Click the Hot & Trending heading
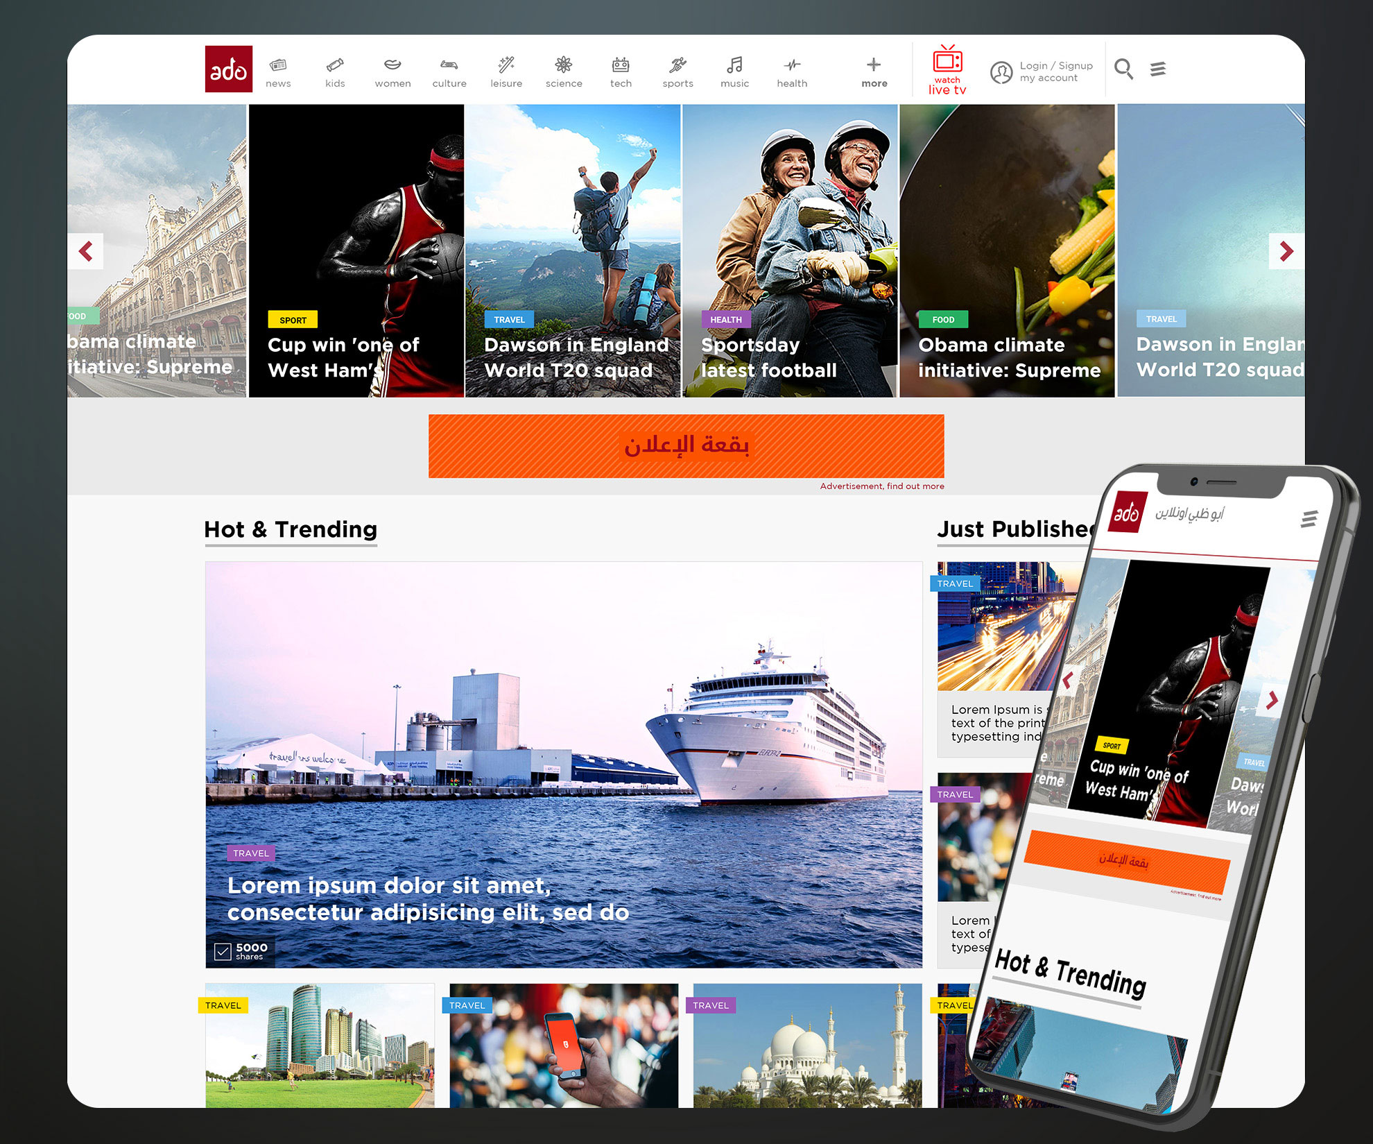 pyautogui.click(x=291, y=529)
